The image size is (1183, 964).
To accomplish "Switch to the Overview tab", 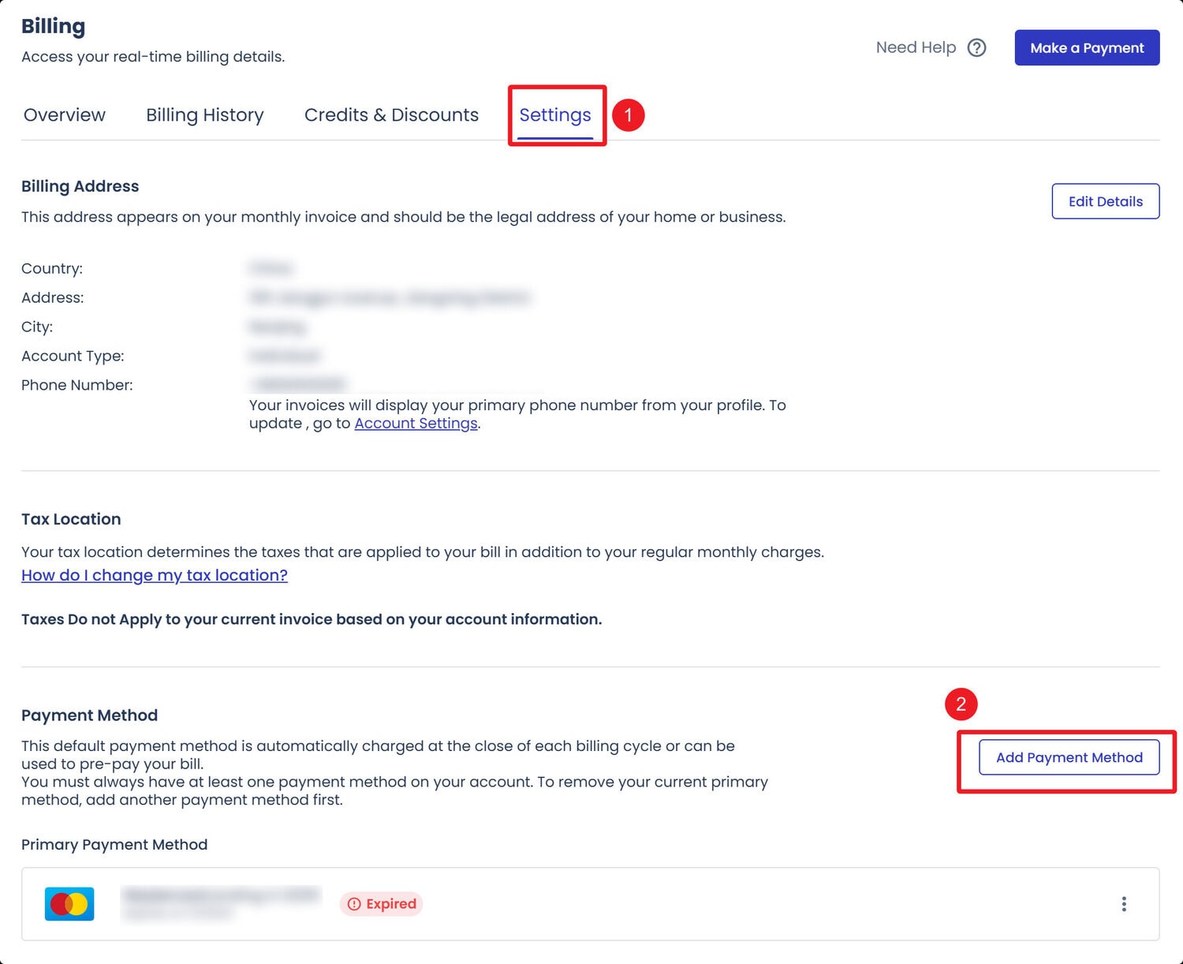I will 65,115.
